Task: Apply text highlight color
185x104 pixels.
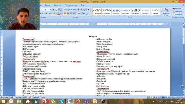Action: (54, 14)
